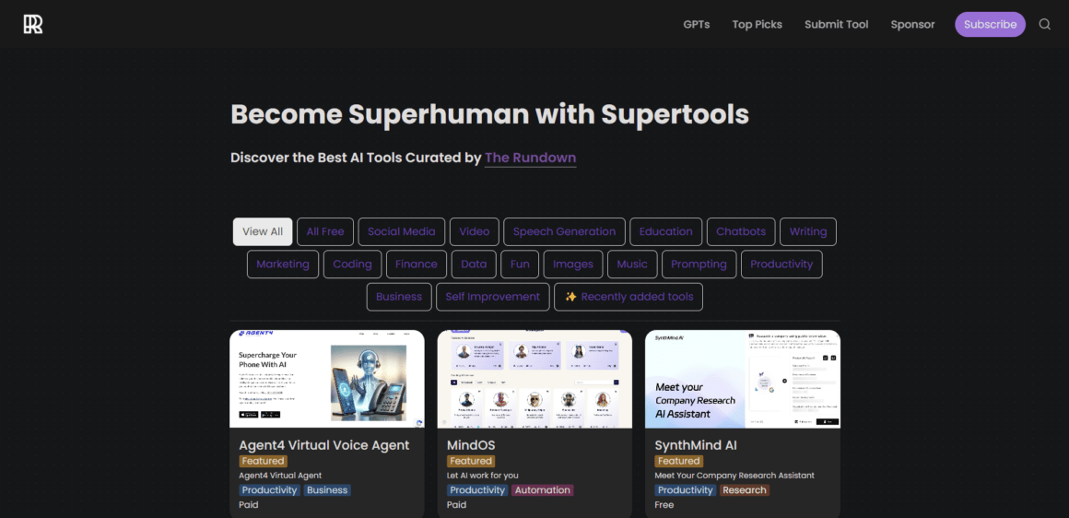Click the Research tag on SynthMind AI

pyautogui.click(x=745, y=490)
